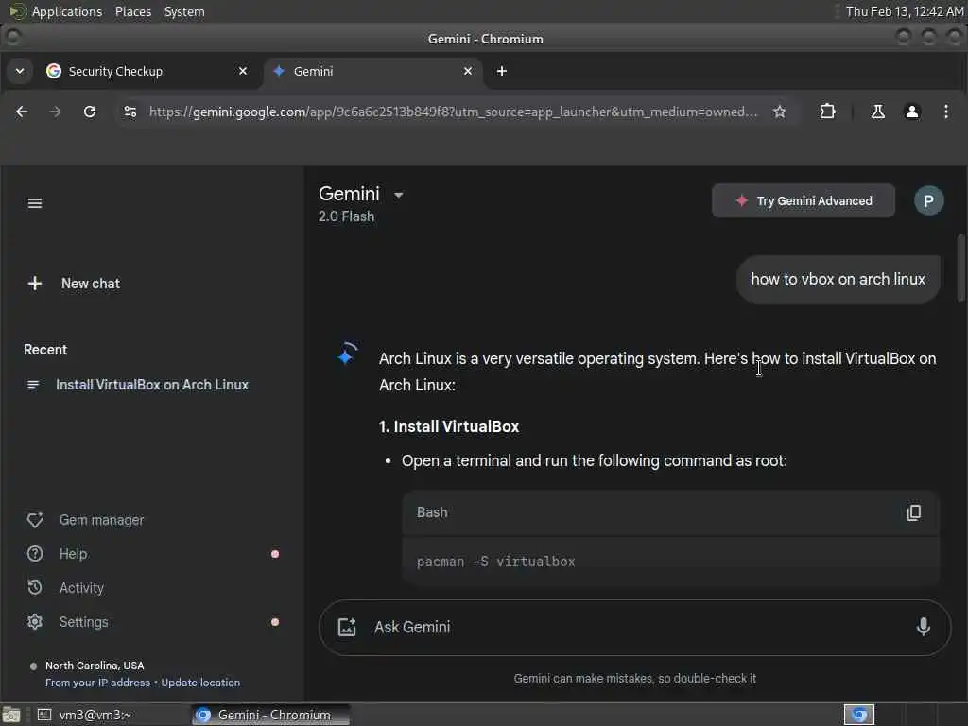Collapse the Gemini sidebar hamburger menu
Viewport: 968px width, 726px height.
[35, 203]
